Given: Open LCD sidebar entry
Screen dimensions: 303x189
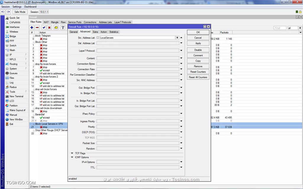Looking at the screenshot, I should pos(12,101).
